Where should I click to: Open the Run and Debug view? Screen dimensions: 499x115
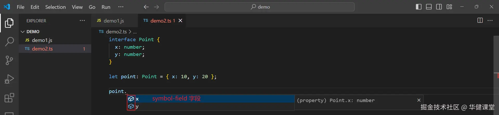9,79
